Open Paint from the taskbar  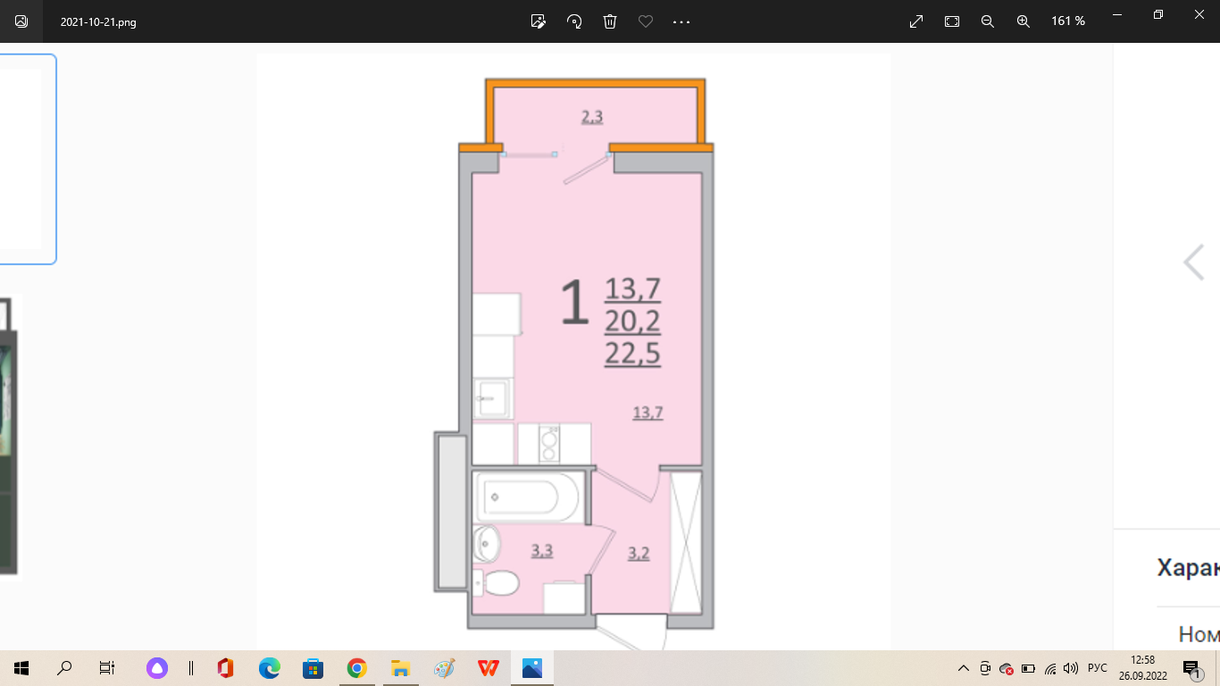(x=444, y=668)
